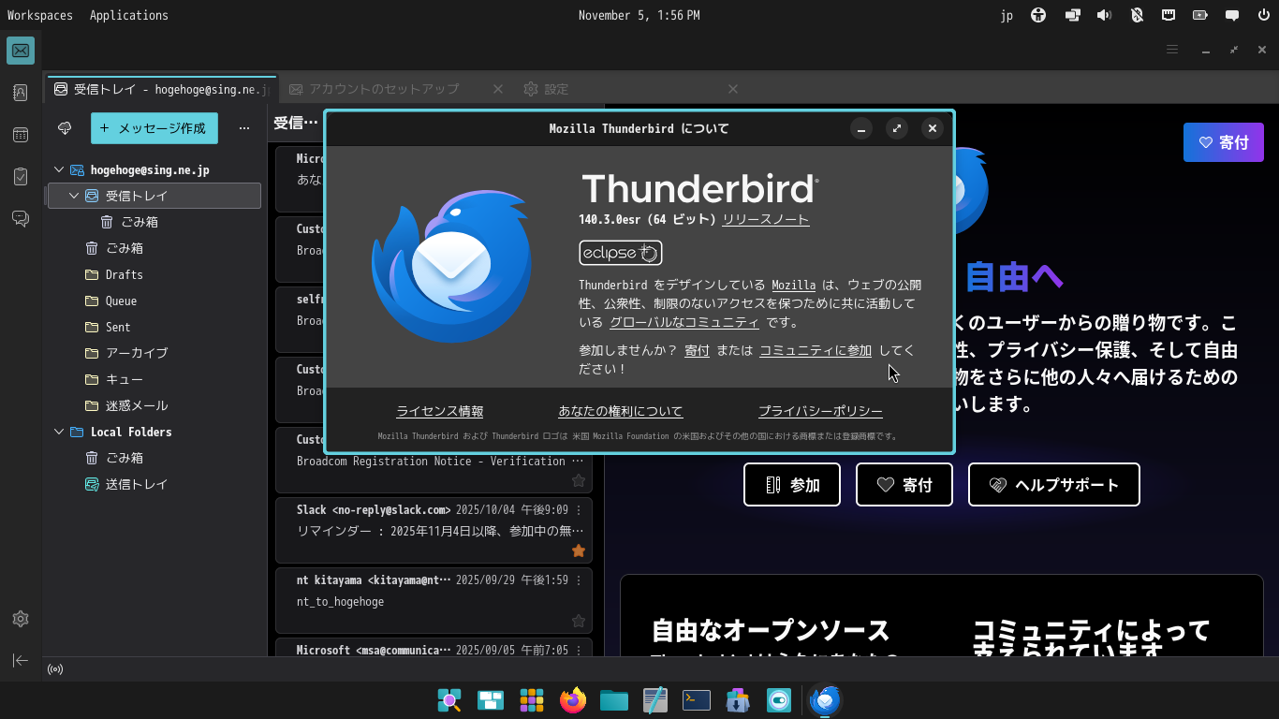This screenshot has height=719, width=1279.
Task: Open the Files folder icon in the dock
Action: [x=614, y=700]
